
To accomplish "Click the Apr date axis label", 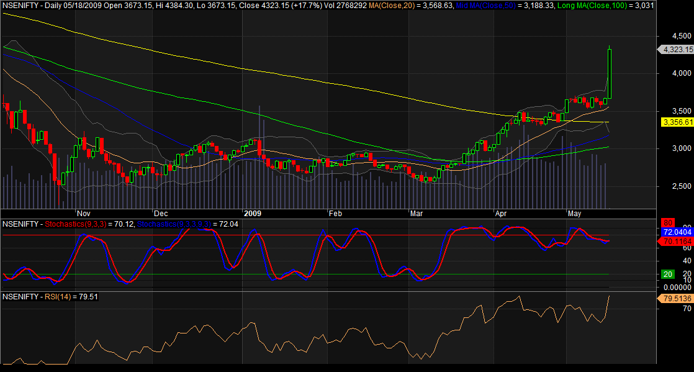I will (x=500, y=214).
